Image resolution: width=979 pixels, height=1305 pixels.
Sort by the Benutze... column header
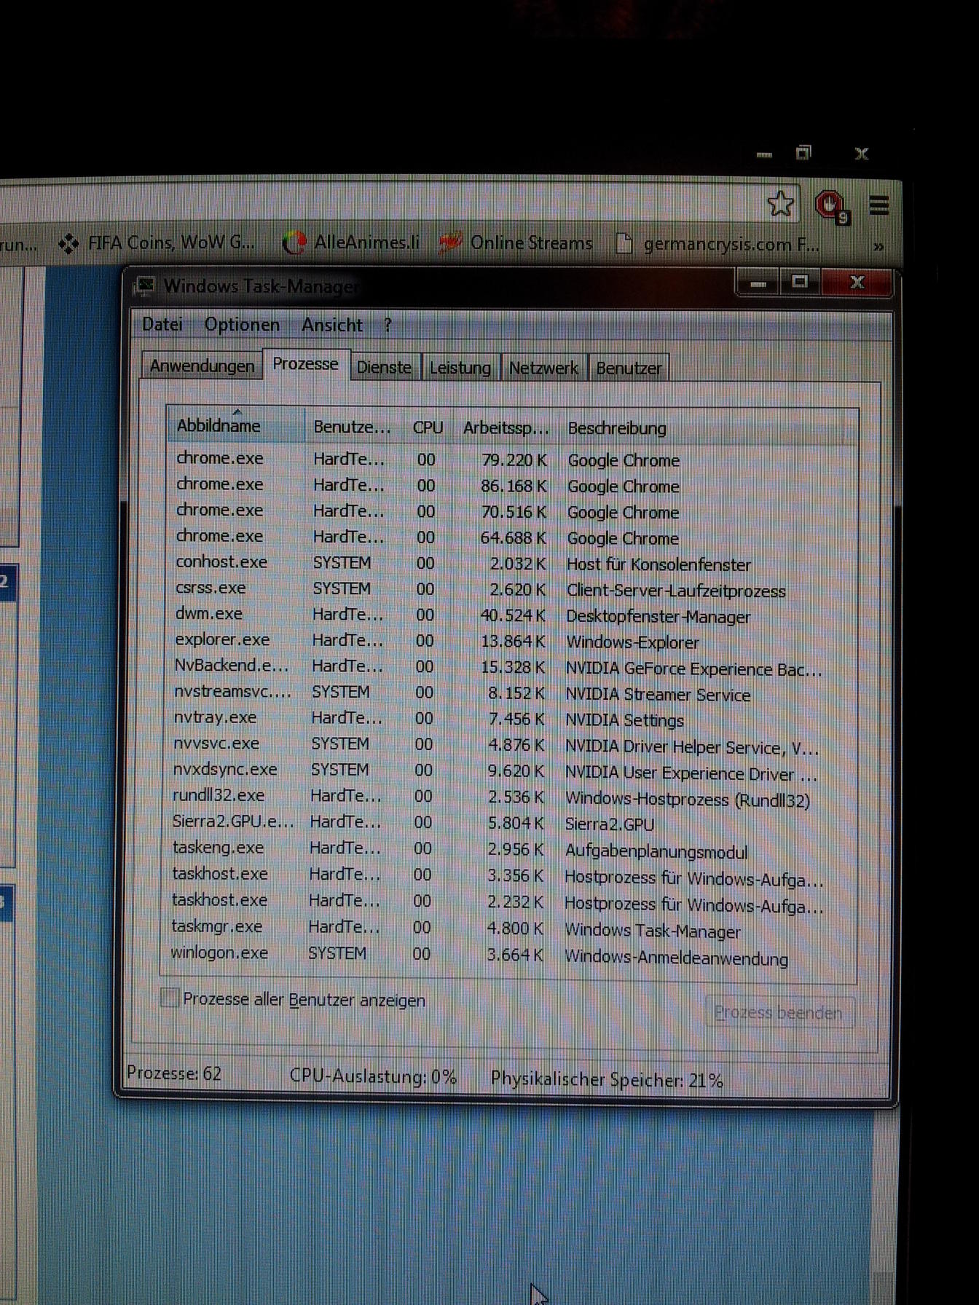353,427
